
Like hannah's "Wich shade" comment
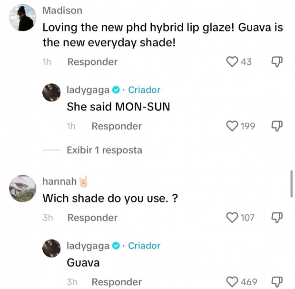point(232,218)
